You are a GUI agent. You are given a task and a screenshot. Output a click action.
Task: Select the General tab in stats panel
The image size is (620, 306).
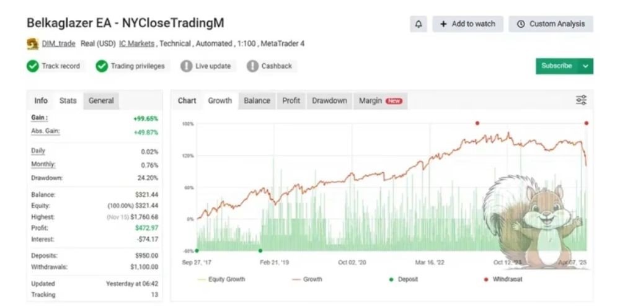click(101, 101)
